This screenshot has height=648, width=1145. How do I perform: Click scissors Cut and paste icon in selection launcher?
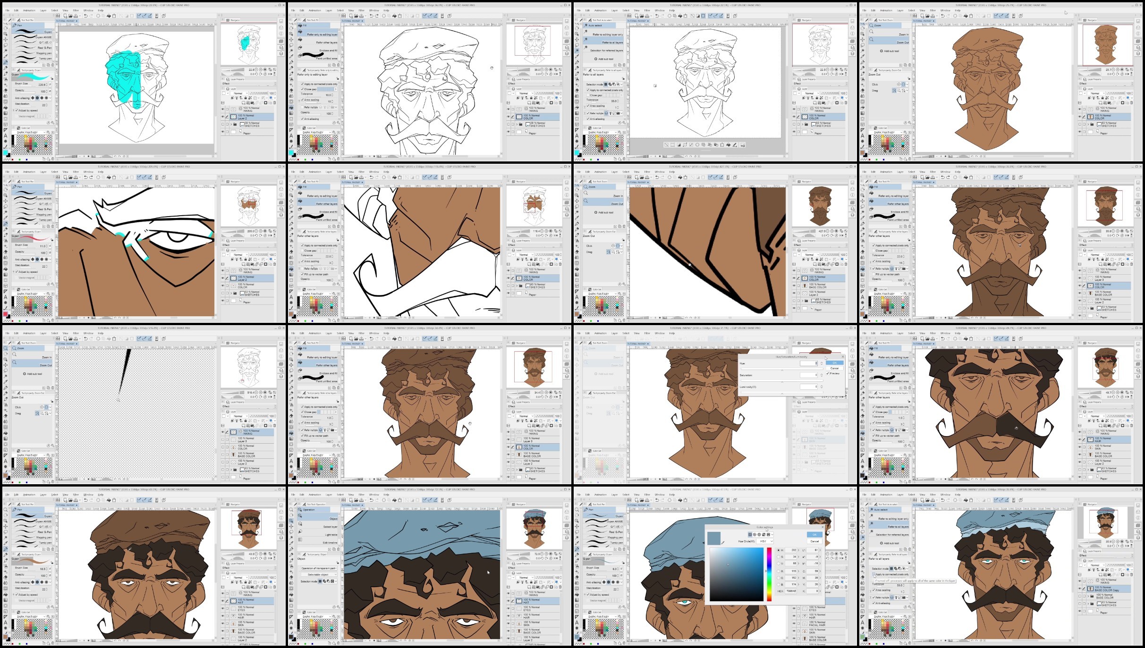coord(710,145)
